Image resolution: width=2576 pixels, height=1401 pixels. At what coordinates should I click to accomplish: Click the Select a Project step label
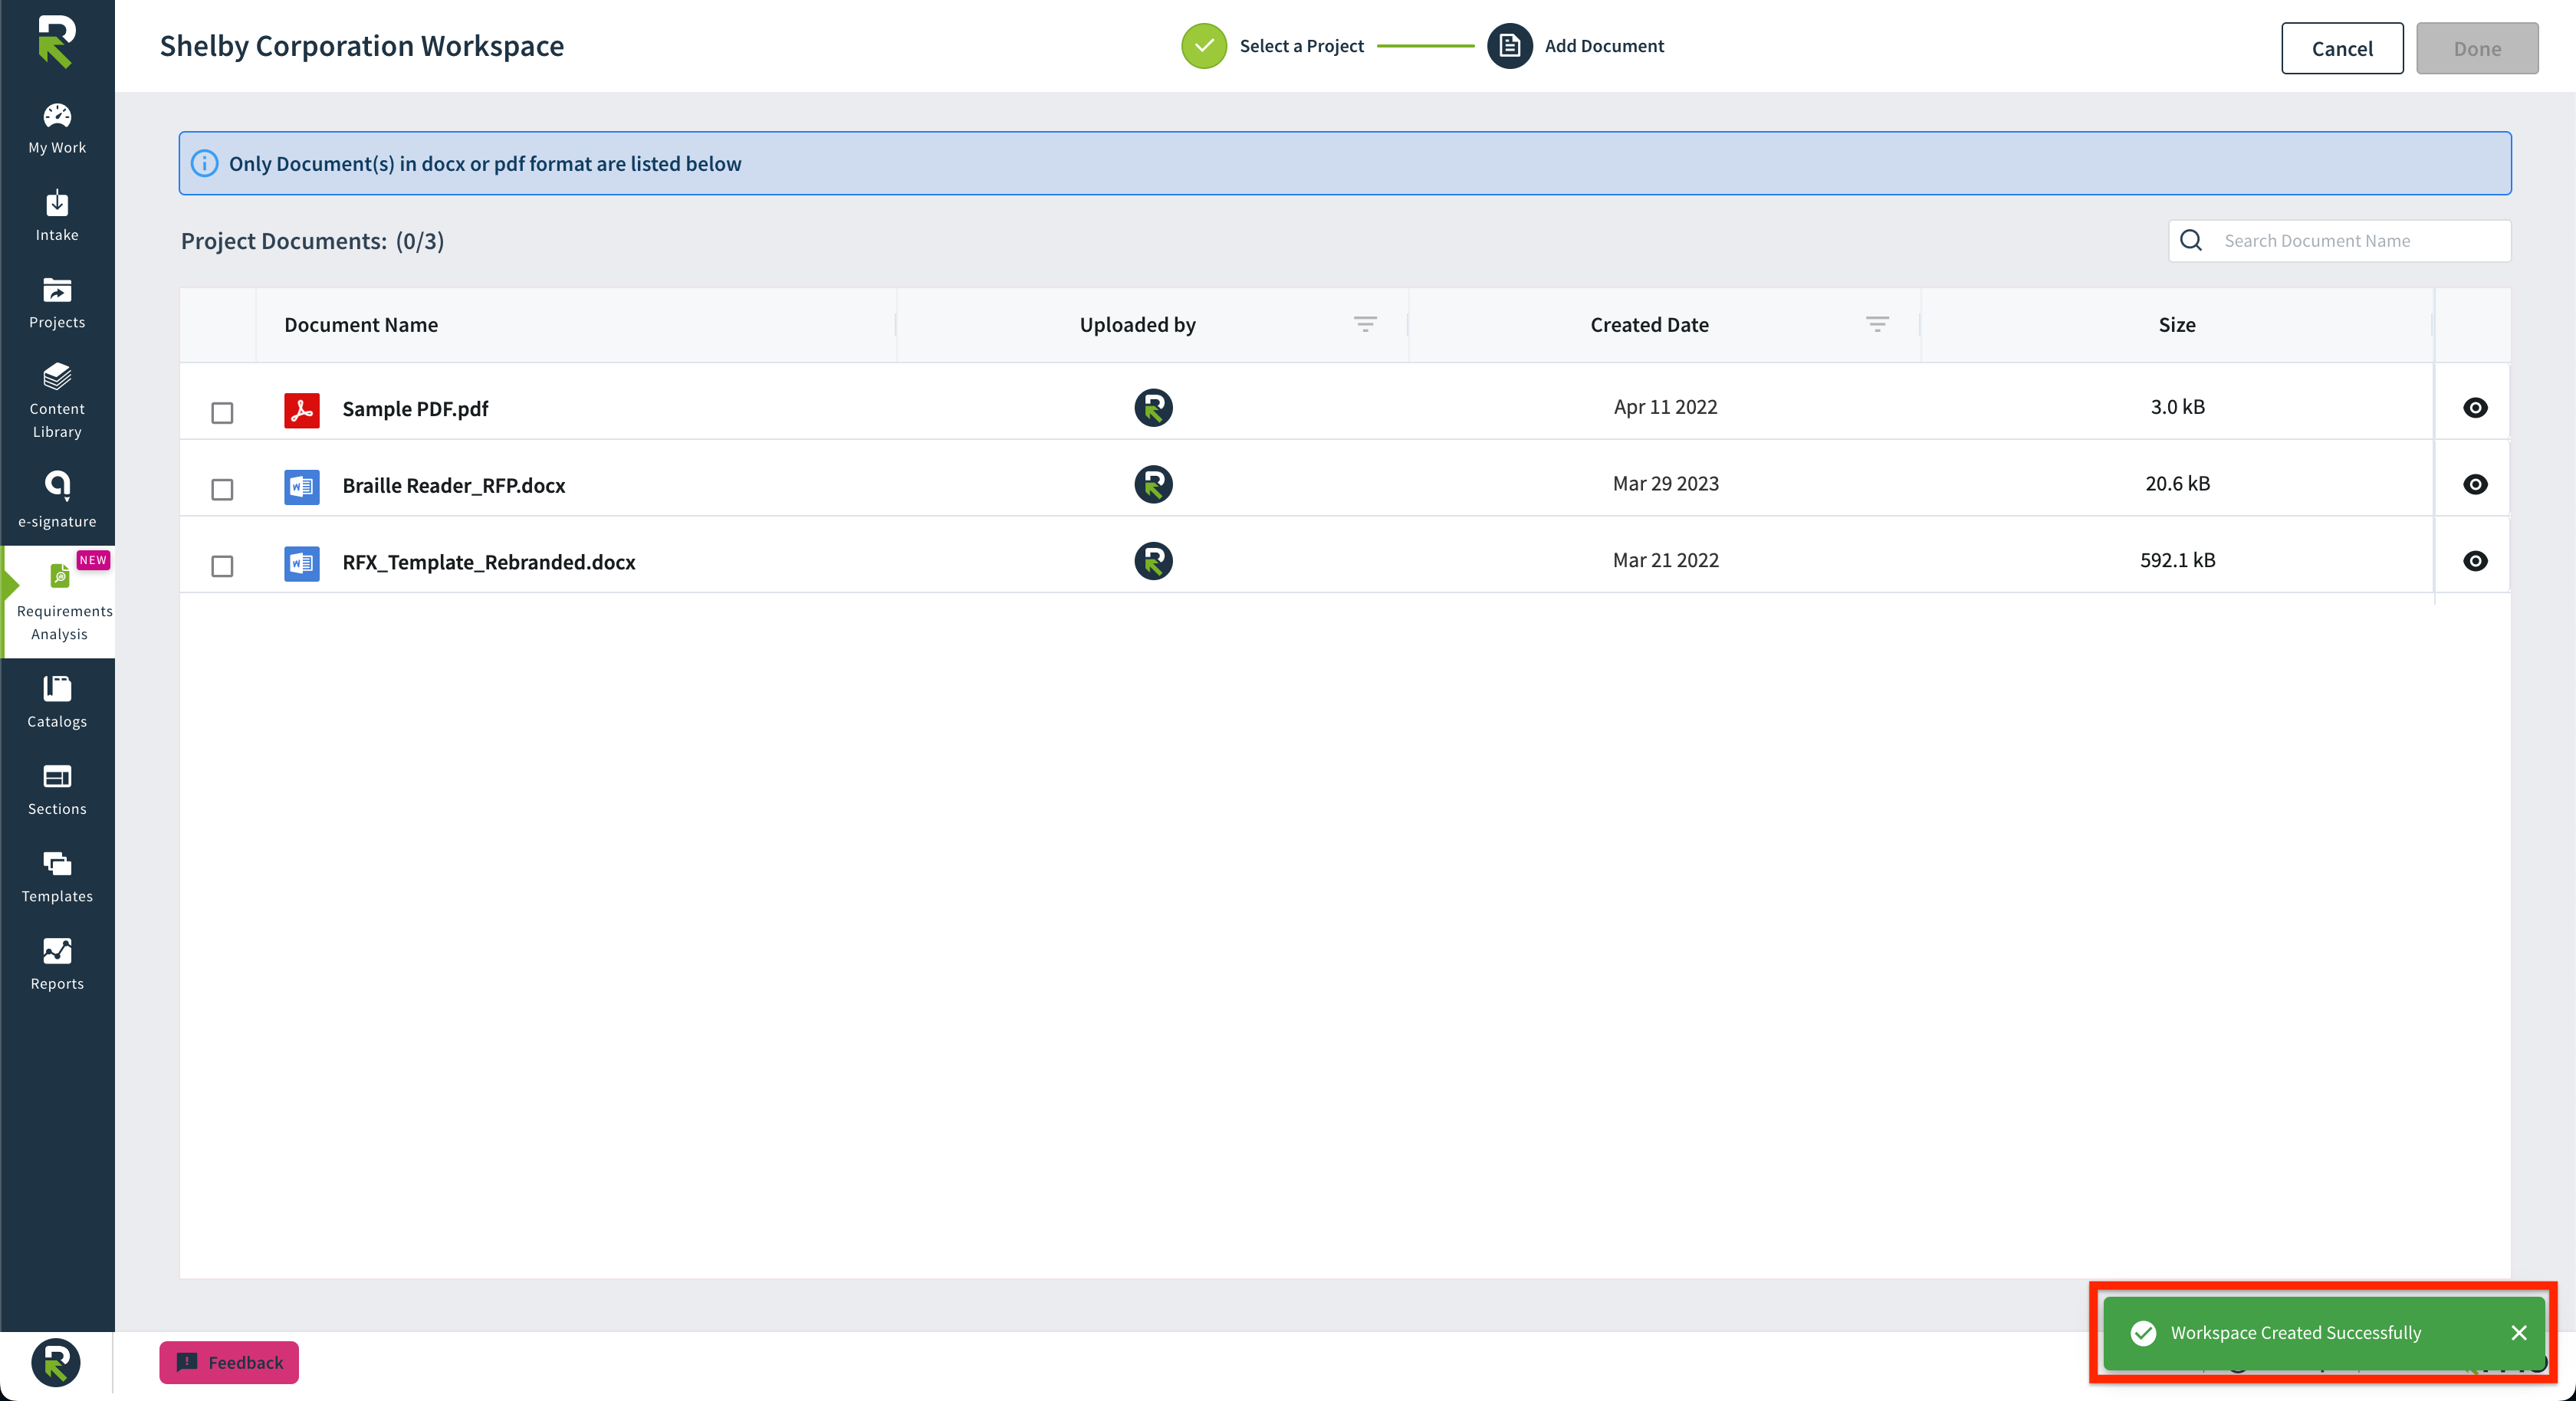(x=1301, y=46)
